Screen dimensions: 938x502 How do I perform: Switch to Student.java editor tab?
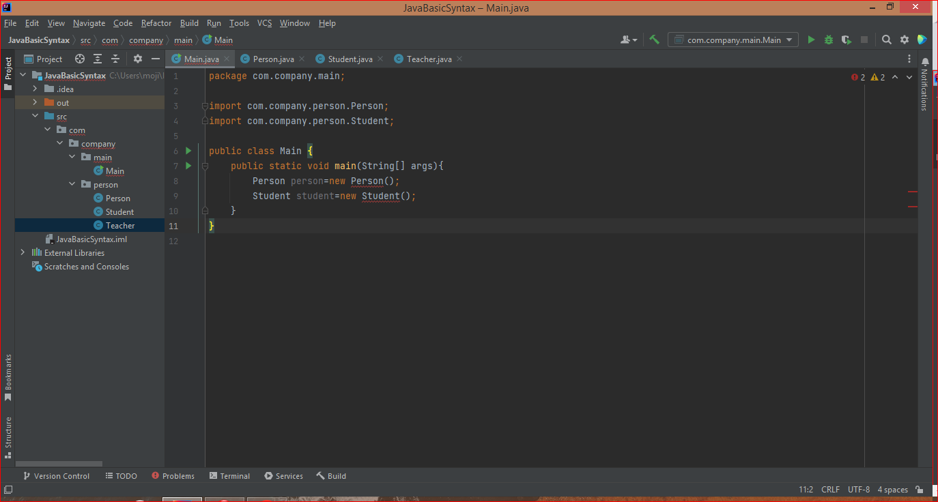pos(350,59)
